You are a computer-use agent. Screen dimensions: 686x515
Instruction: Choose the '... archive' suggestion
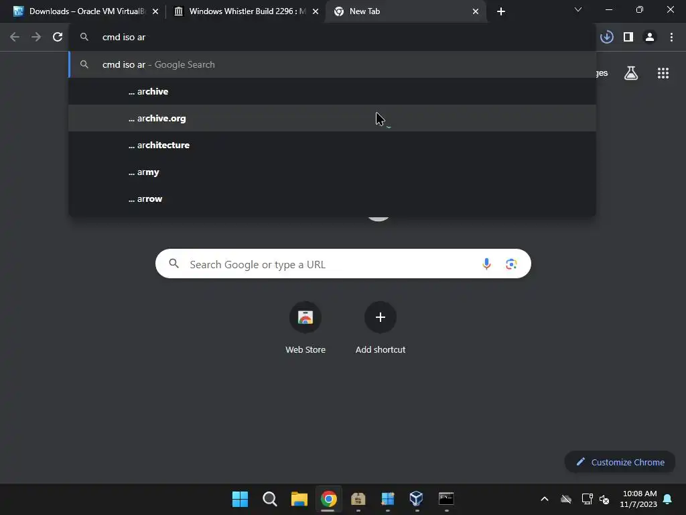pyautogui.click(x=332, y=91)
